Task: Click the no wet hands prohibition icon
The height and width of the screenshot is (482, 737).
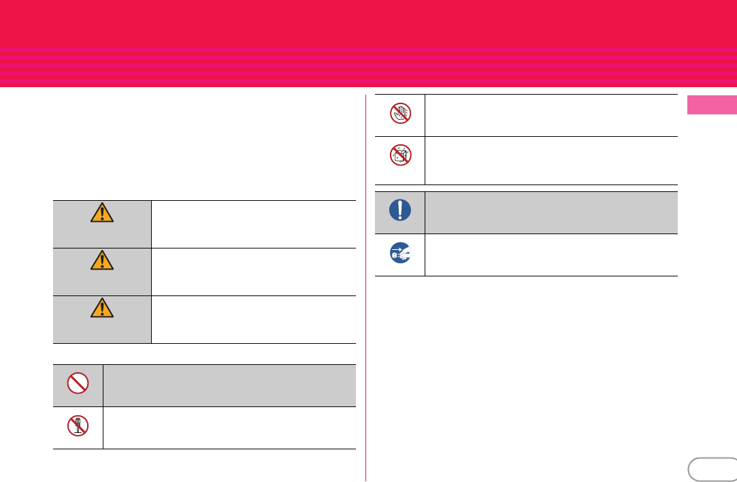Action: click(400, 113)
